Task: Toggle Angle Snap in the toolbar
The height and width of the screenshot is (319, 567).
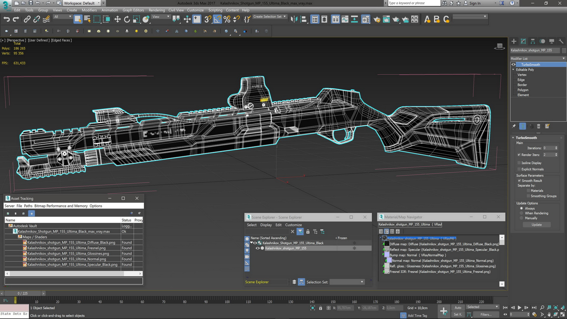Action: tap(217, 19)
